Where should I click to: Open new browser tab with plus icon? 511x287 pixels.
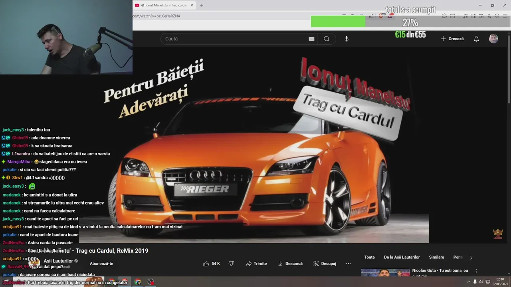(x=202, y=5)
